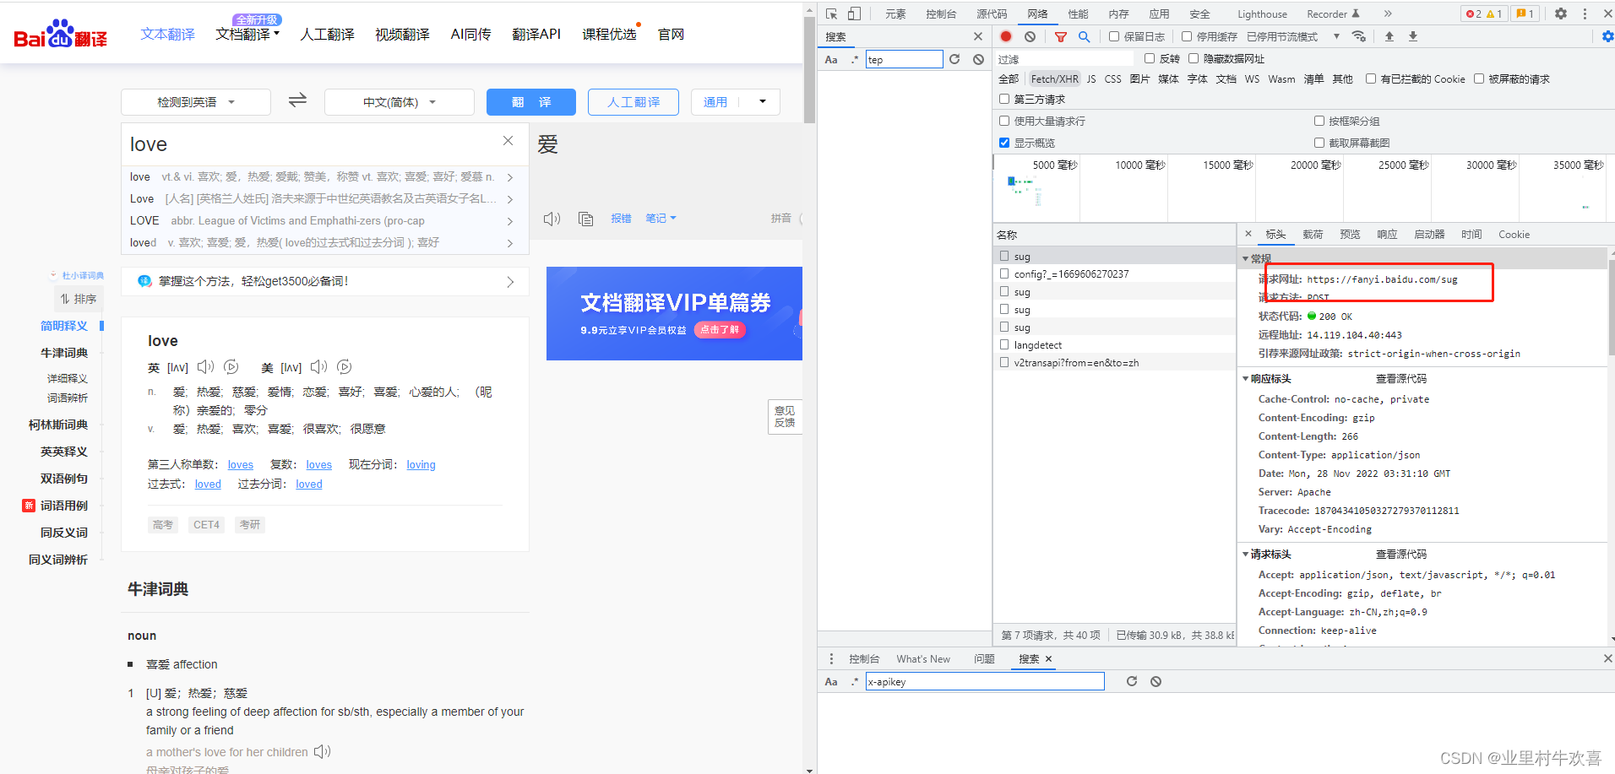Collapse the 常规 headers section
1615x774 pixels.
tap(1246, 258)
